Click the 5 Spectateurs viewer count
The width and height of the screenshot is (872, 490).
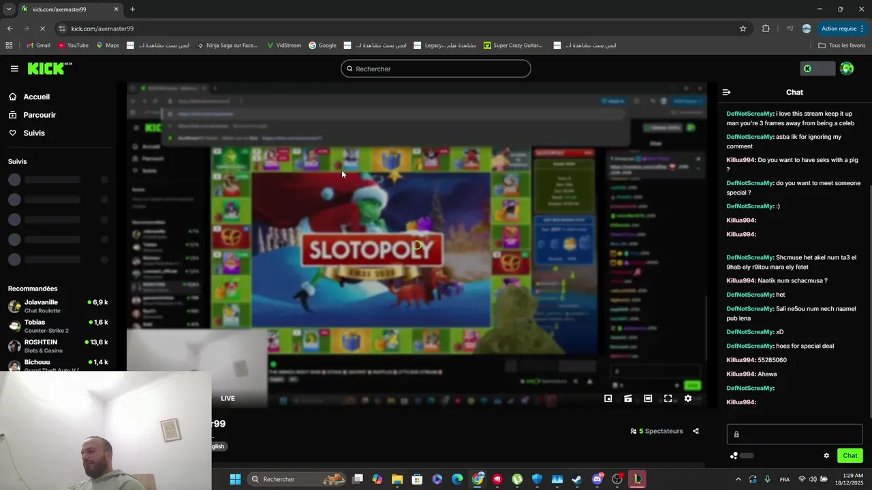coord(657,431)
